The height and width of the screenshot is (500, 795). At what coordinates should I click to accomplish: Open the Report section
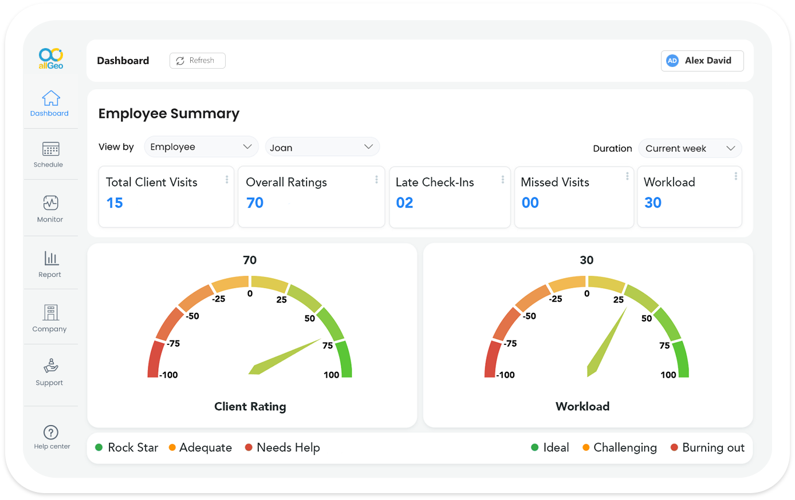click(x=49, y=263)
